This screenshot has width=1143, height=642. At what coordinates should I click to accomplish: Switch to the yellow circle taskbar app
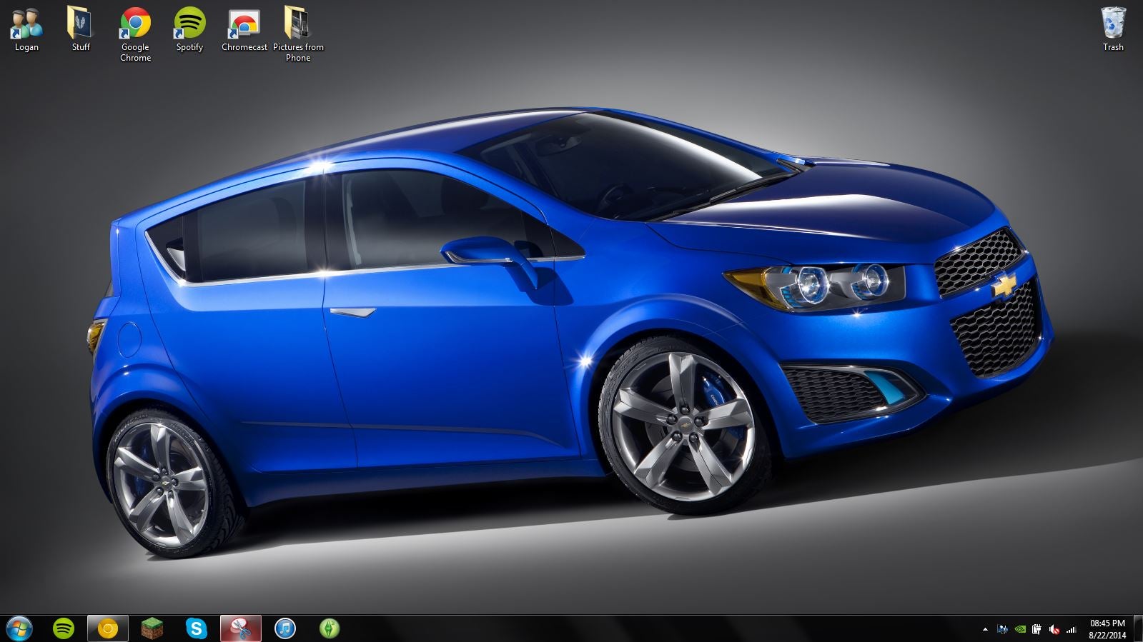coord(108,628)
